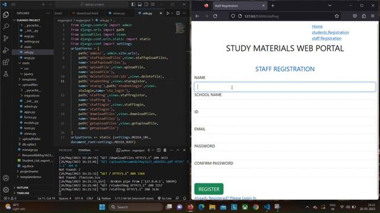Focus the SCHOOL NAME input field
Image resolution: width=380 pixels, height=213 pixels.
coord(285,104)
